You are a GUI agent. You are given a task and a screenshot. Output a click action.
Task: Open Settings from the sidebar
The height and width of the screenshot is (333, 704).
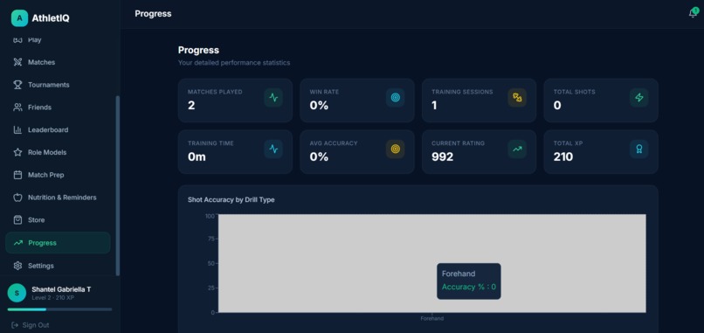[x=58, y=266]
